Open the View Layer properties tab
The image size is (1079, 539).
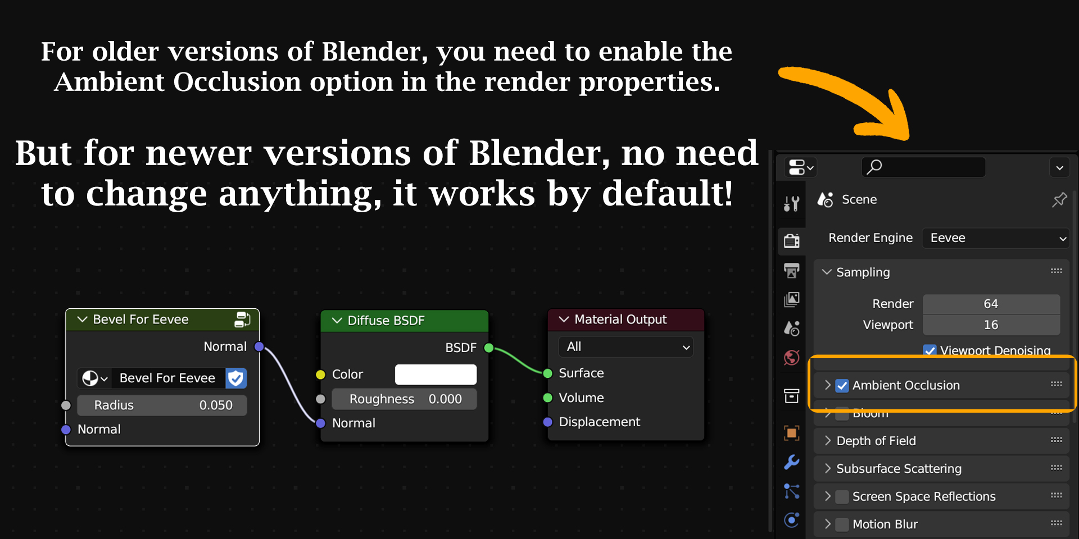tap(792, 299)
